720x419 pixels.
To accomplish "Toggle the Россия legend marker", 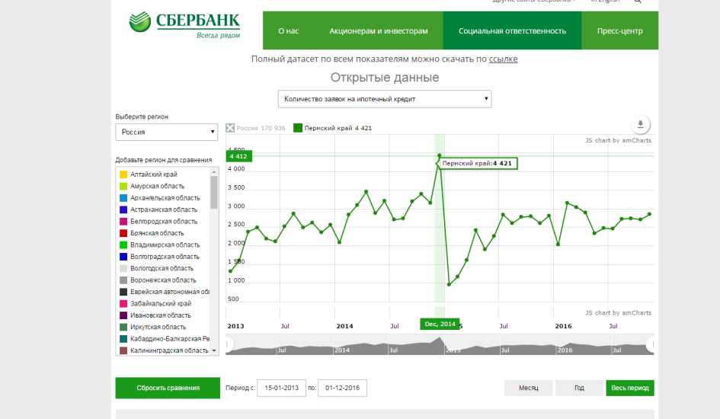I will coord(230,128).
